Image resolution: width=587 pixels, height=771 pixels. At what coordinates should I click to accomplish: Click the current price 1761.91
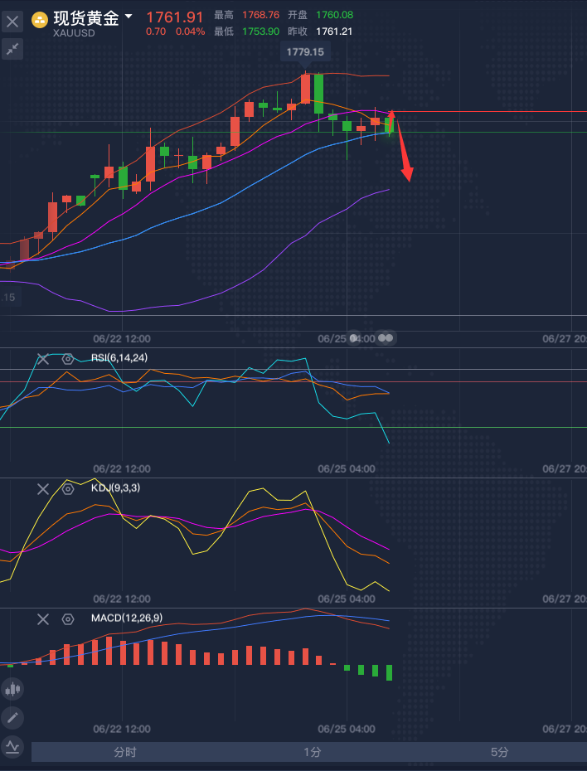(x=175, y=17)
